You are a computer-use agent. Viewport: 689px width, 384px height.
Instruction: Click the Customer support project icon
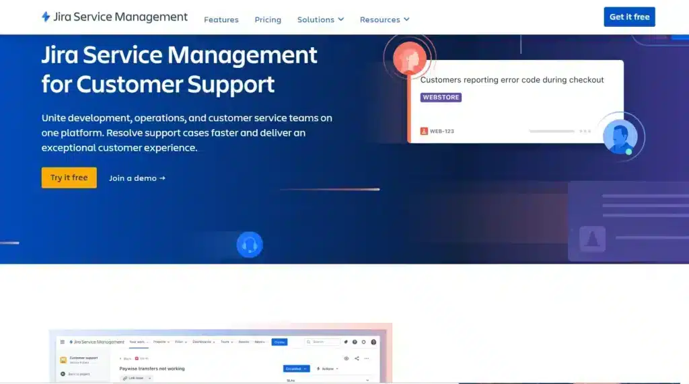(63, 360)
